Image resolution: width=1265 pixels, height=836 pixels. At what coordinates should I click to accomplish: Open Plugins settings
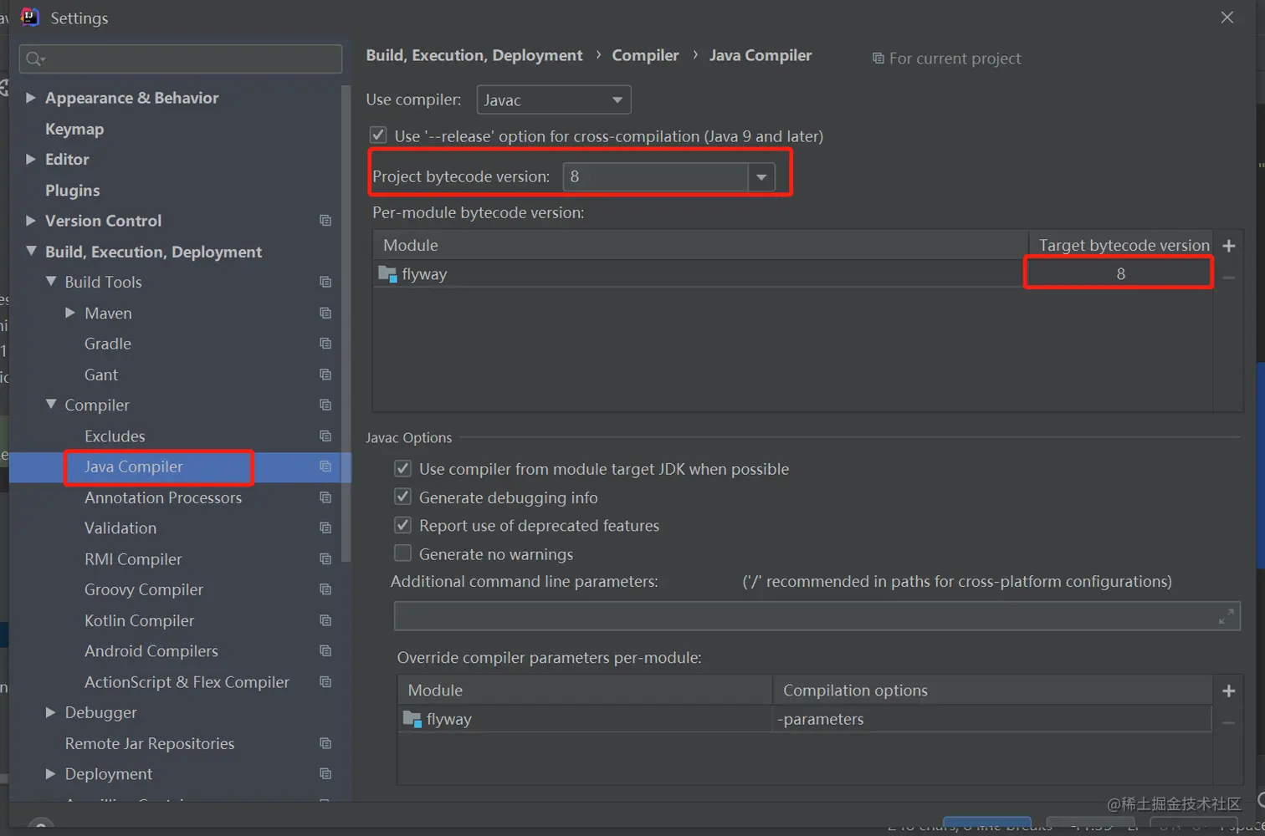click(x=72, y=191)
